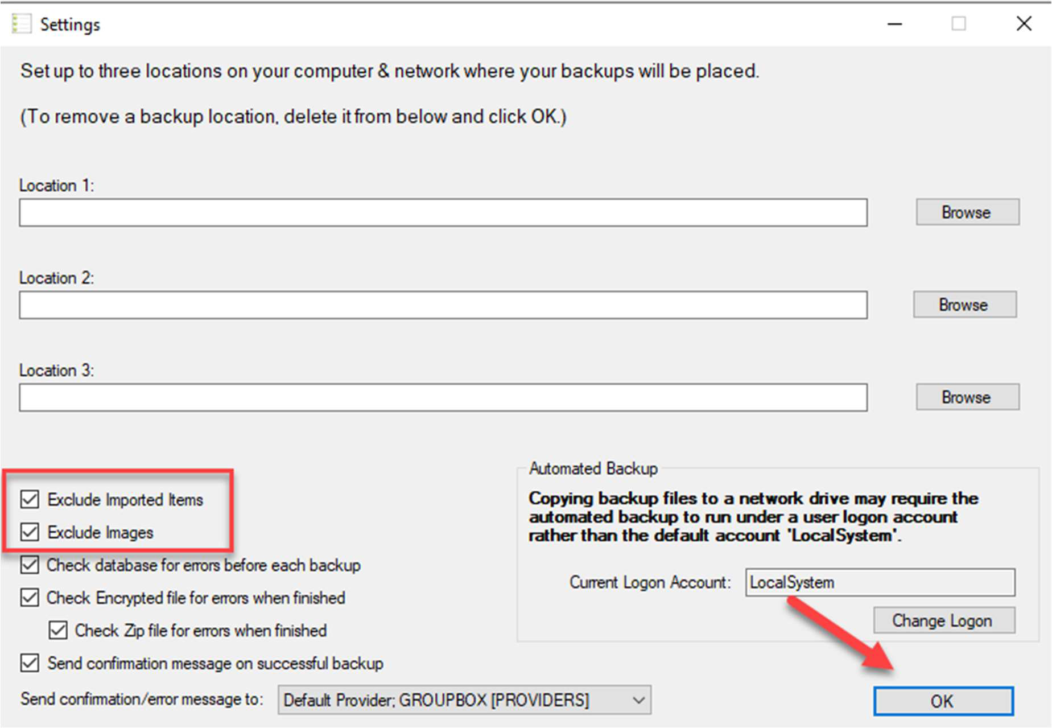1052x728 pixels.
Task: Disable Check database for errors before backup
Action: [30, 565]
